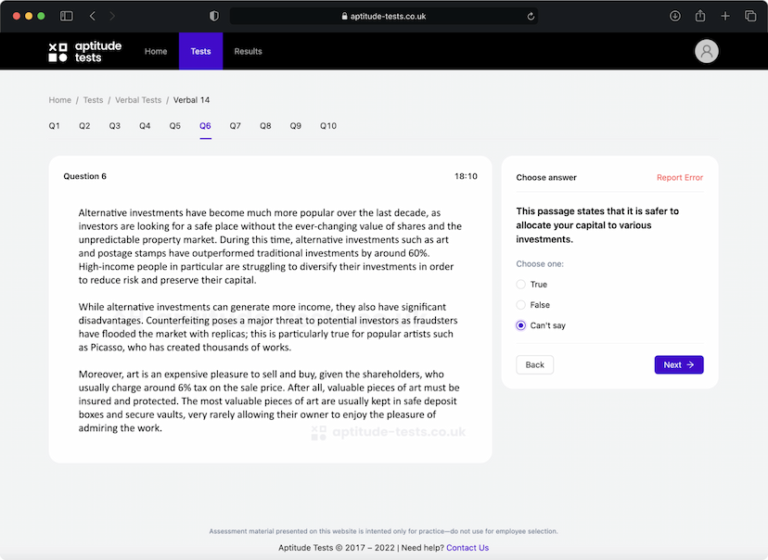
Task: Click the address bar showing aptitude-tests.co.uk
Action: pyautogui.click(x=383, y=16)
